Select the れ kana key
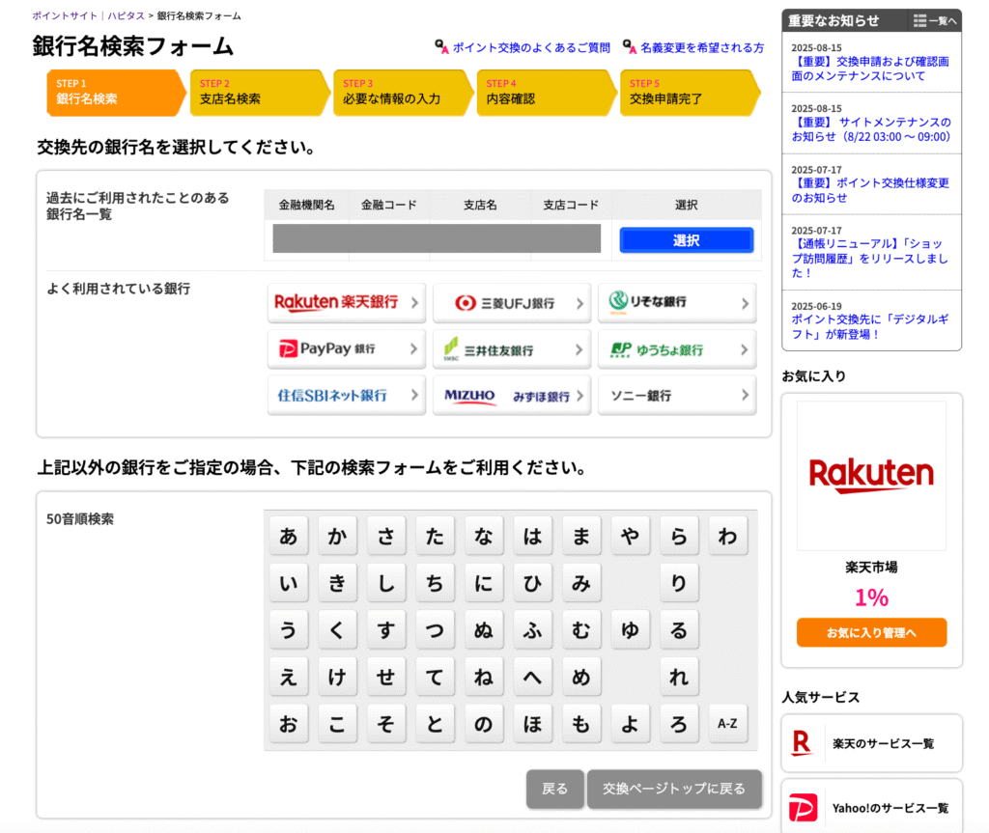The image size is (989, 833). (679, 677)
